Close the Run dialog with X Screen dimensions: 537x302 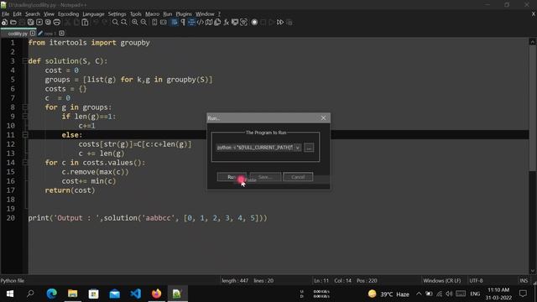[323, 117]
